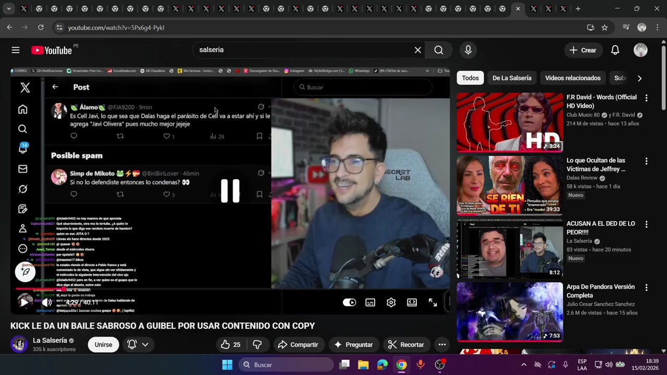The image size is (667, 375).
Task: Open the Chrome profile avatar in toolbar
Action: [x=642, y=28]
